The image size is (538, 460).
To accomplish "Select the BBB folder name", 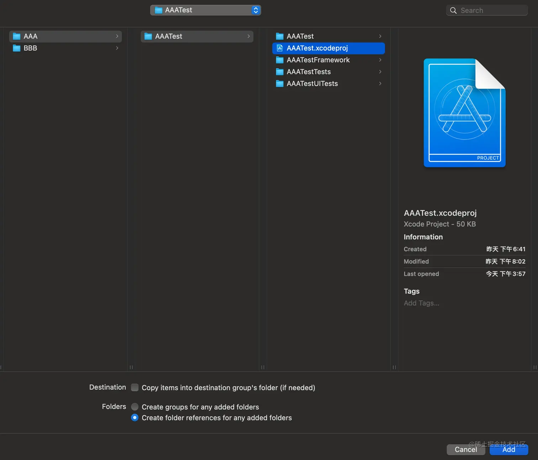I will pyautogui.click(x=30, y=48).
